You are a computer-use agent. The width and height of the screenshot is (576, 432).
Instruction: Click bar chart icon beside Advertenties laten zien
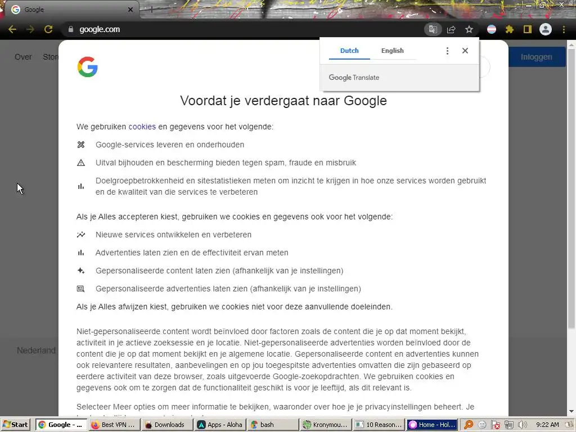tap(81, 253)
